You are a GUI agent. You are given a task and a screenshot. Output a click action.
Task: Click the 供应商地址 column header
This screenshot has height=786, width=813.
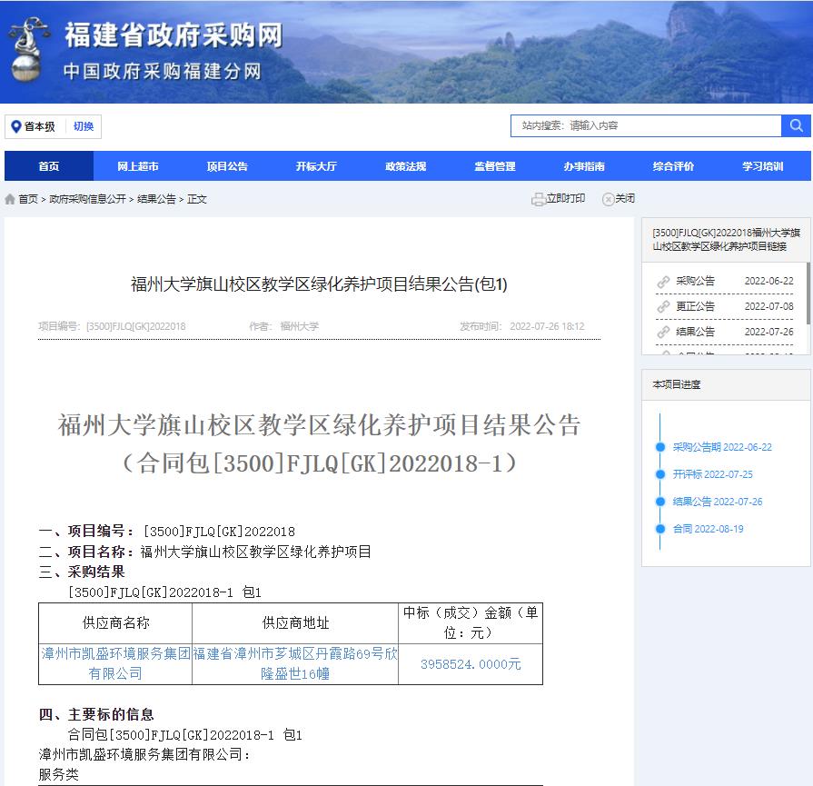pyautogui.click(x=295, y=623)
